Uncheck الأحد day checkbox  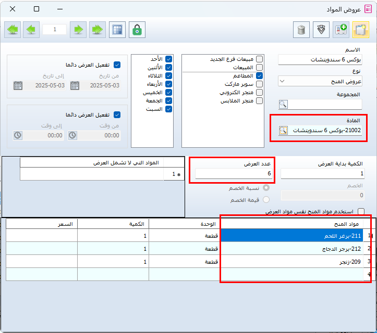(168, 59)
